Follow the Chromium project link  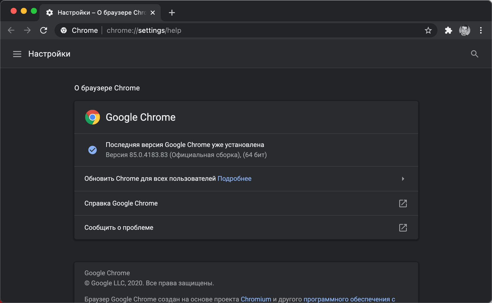click(256, 299)
